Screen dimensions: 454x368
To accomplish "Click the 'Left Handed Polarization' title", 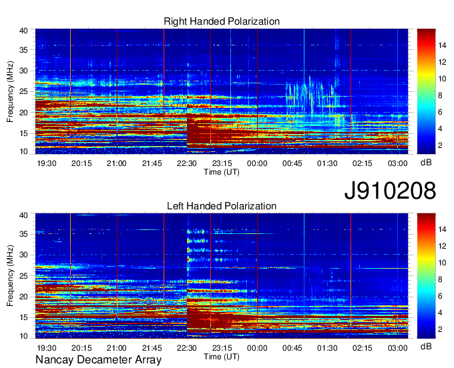I will (222, 206).
